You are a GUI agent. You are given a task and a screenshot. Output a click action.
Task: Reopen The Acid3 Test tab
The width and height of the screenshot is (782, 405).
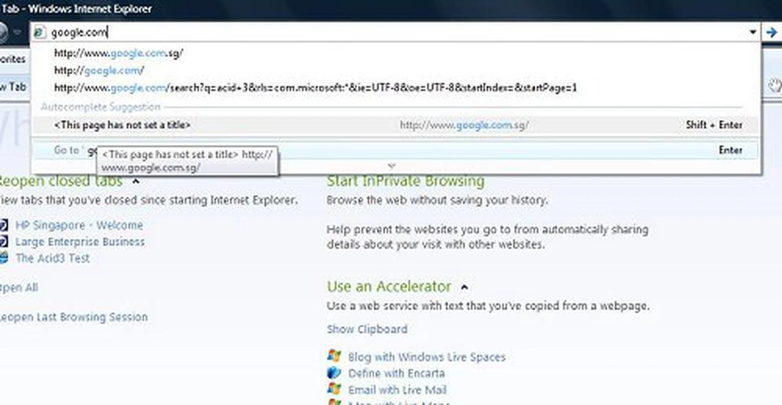[53, 258]
